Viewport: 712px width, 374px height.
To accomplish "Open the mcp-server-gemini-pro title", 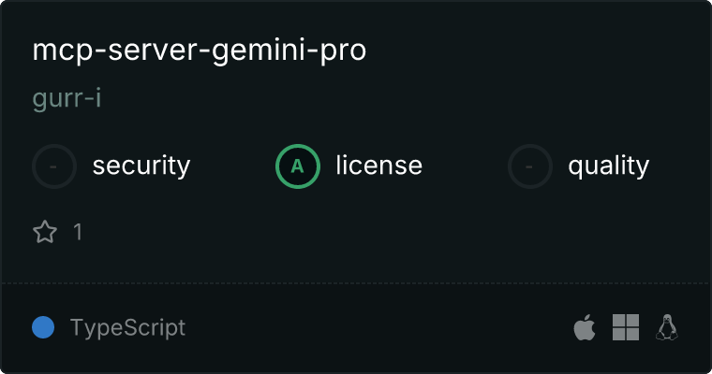I will (x=200, y=50).
